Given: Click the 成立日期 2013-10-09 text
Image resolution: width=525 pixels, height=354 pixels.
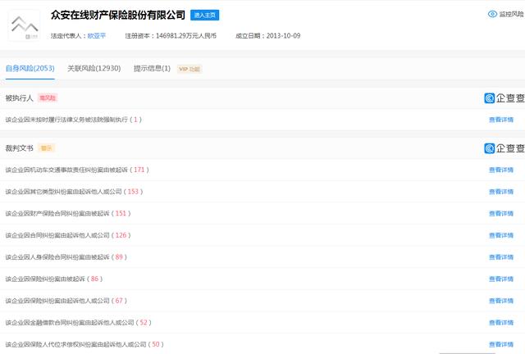Looking at the screenshot, I should coord(268,36).
